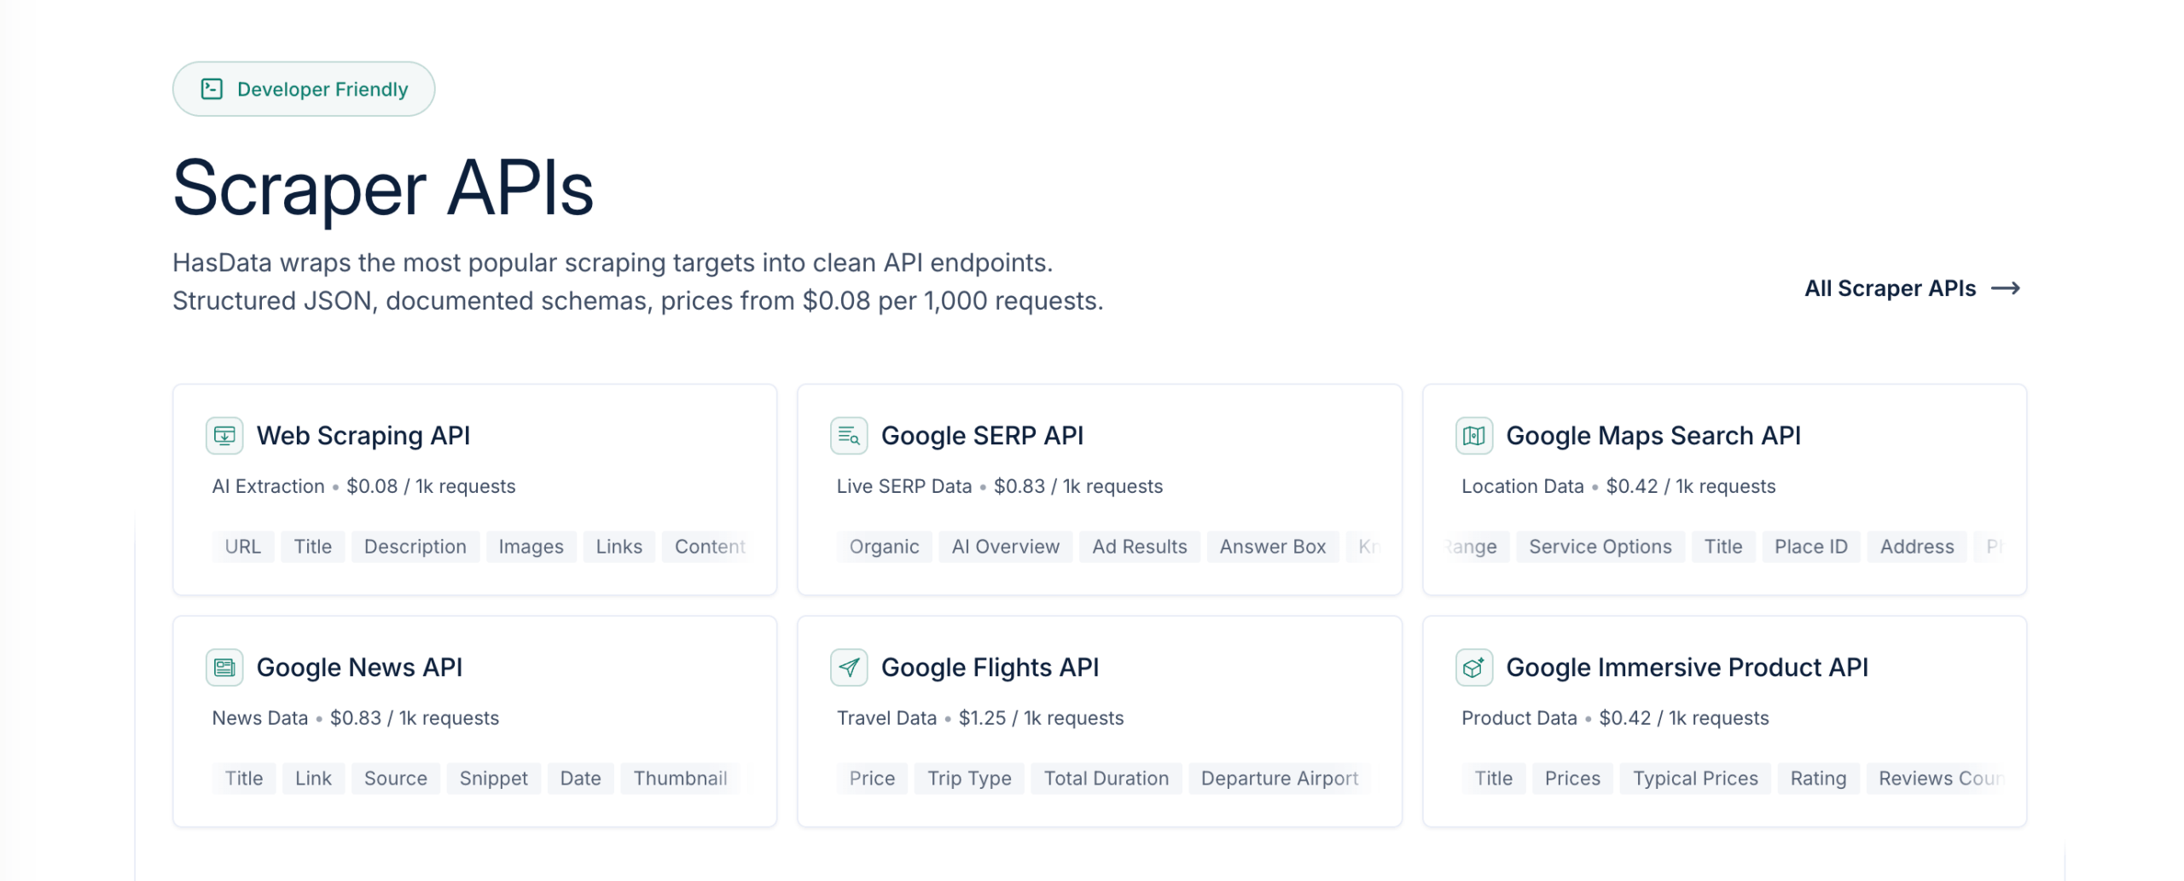This screenshot has width=2184, height=881.
Task: Open the Google Immersive Product API title
Action: (1687, 668)
